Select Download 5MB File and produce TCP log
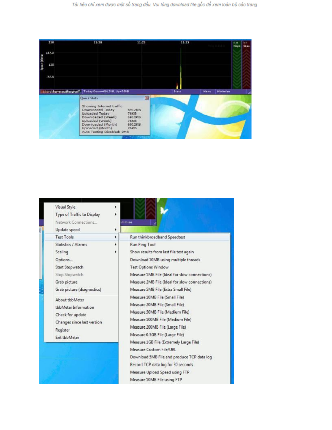Viewport: 332px width, 430px height. coord(175,357)
